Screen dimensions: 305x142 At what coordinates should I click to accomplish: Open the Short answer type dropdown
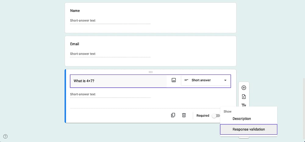pos(206,80)
